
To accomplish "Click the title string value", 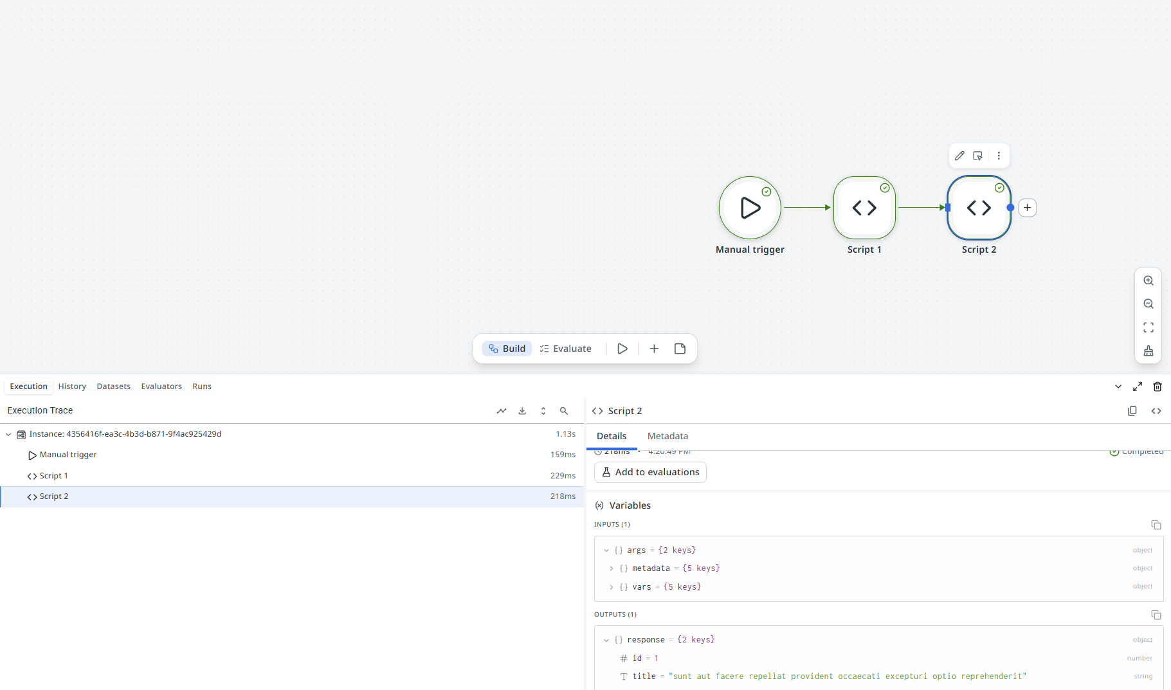I will click(848, 676).
